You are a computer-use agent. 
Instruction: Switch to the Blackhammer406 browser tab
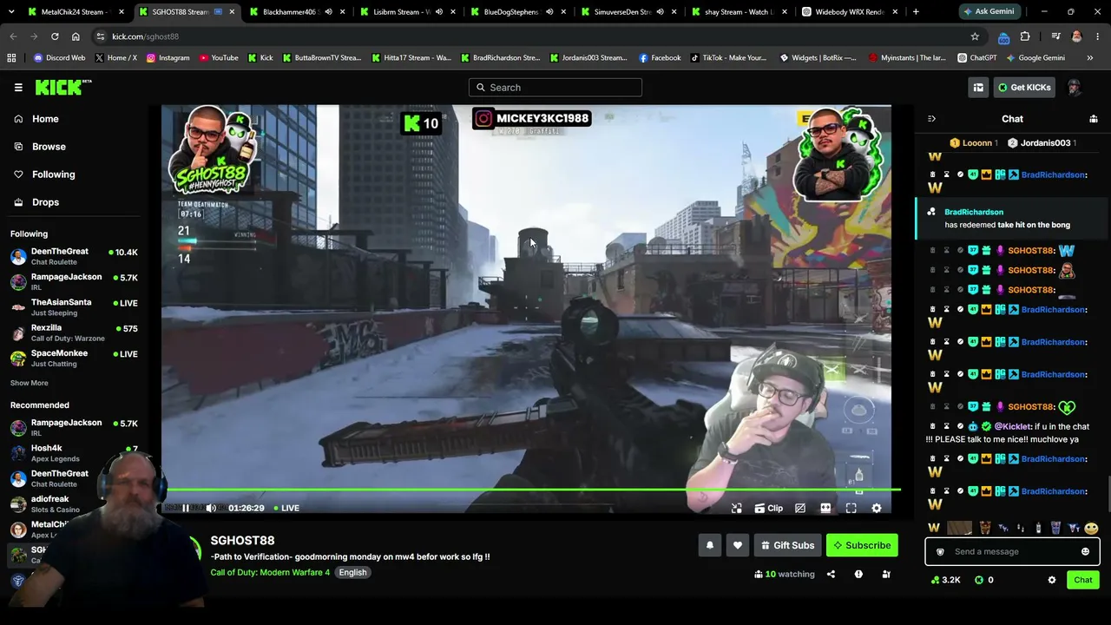tap(298, 12)
